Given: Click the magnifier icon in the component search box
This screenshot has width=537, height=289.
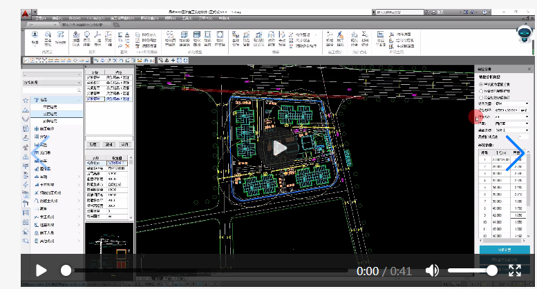Looking at the screenshot, I should pos(79,90).
